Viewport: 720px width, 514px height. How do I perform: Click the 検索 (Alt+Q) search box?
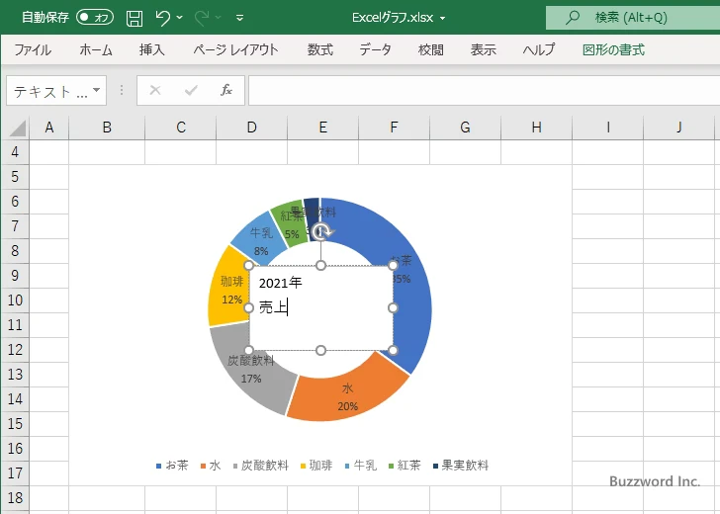click(633, 18)
